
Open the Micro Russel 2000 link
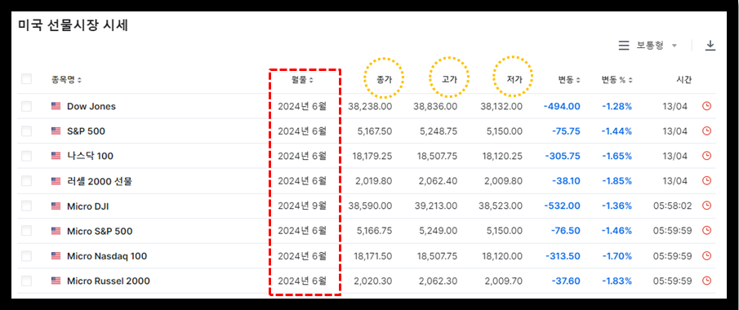[x=109, y=281]
